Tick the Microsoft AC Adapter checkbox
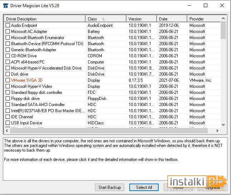The height and width of the screenshot is (195, 231). tap(8, 32)
